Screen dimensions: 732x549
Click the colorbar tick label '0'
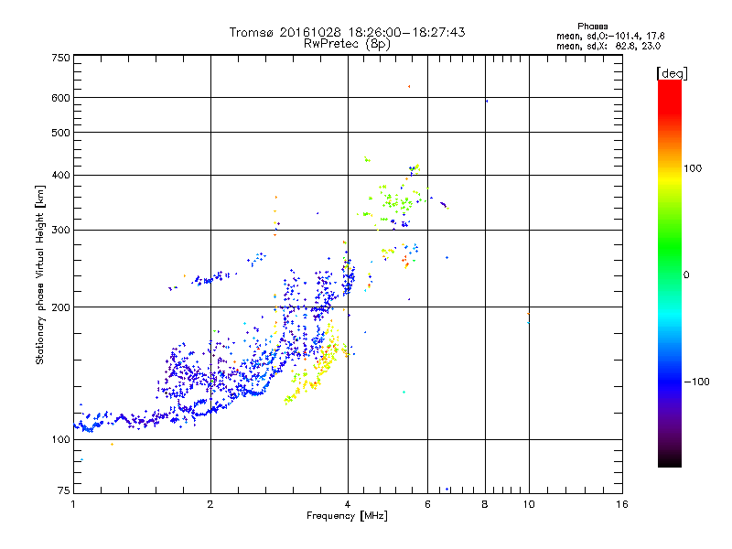pyautogui.click(x=686, y=275)
